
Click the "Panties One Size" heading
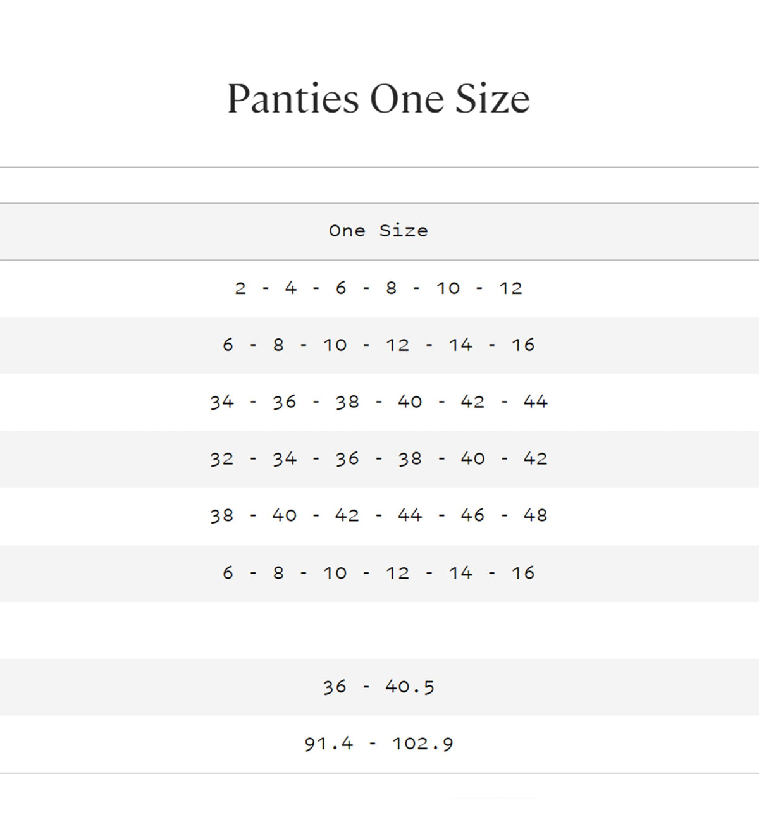(378, 99)
